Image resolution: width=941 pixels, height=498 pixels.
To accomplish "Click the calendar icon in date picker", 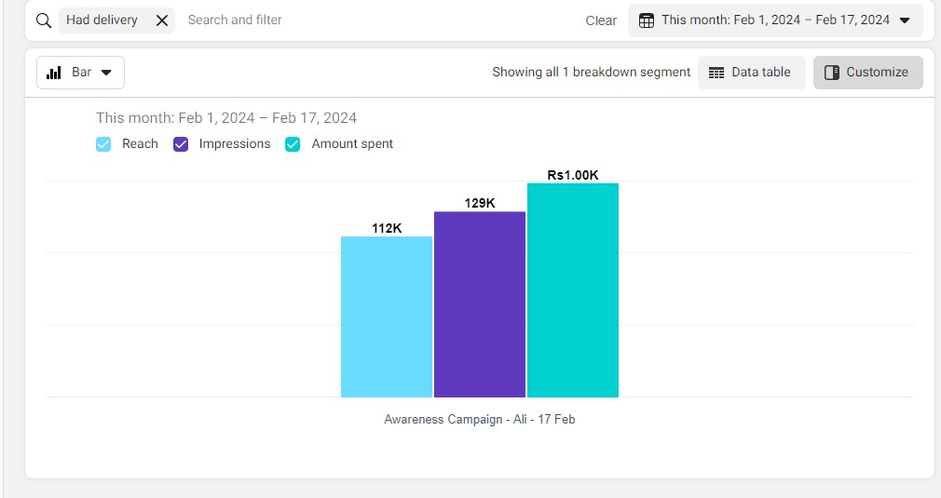I will pos(646,20).
